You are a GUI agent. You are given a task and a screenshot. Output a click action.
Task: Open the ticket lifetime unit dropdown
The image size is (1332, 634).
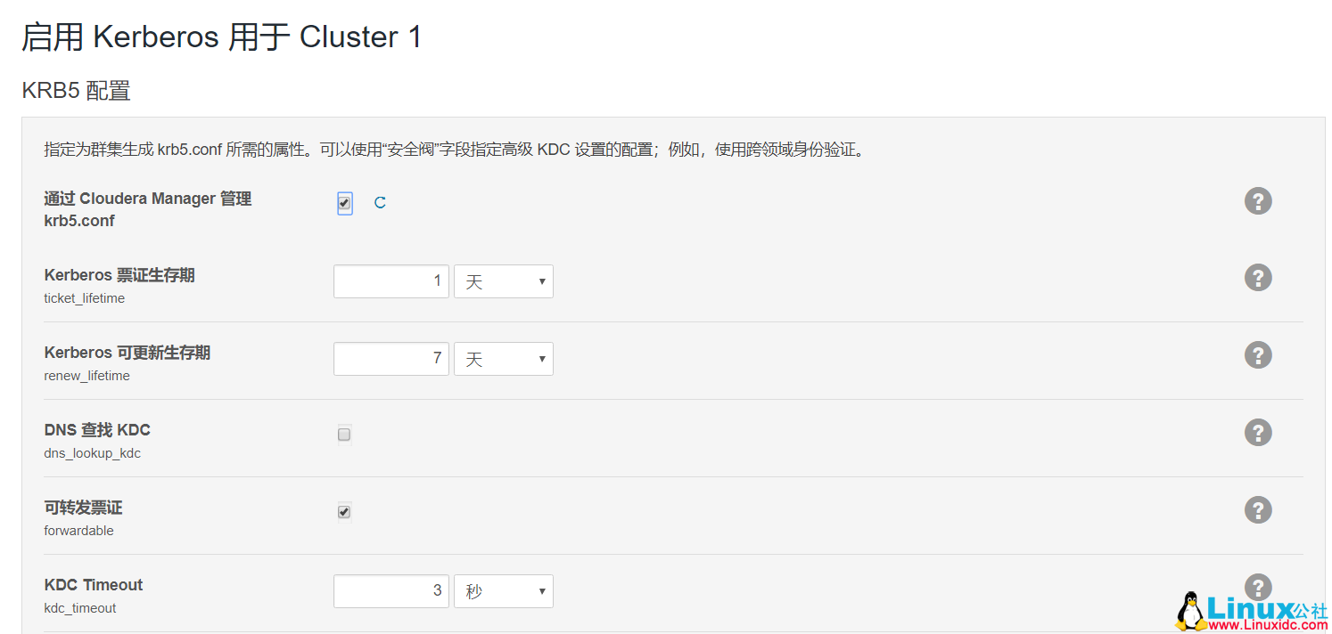coord(504,280)
